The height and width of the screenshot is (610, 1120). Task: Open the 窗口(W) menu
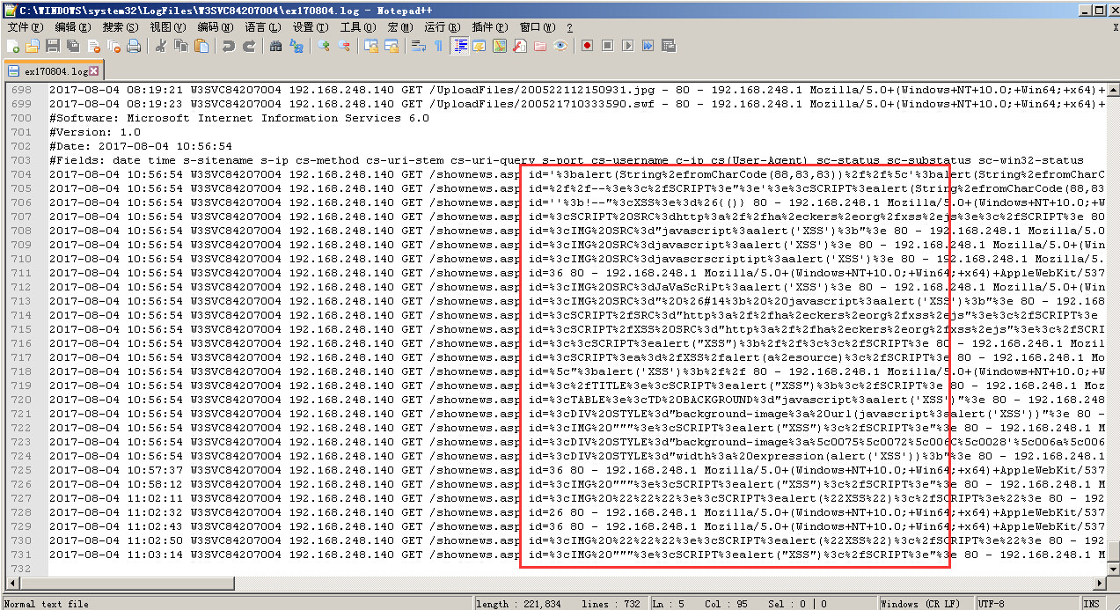(538, 27)
